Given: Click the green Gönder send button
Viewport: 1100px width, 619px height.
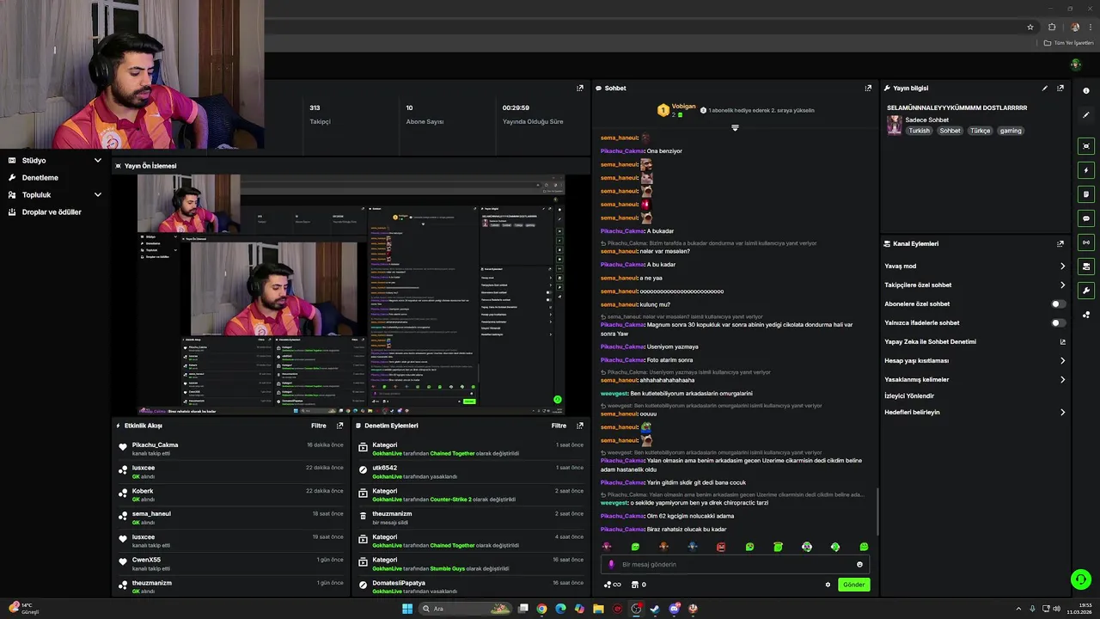Looking at the screenshot, I should pos(853,585).
